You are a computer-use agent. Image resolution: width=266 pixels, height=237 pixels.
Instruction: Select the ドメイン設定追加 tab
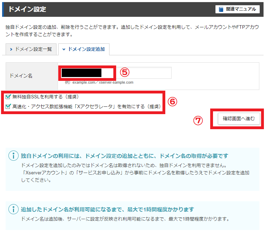(84, 49)
